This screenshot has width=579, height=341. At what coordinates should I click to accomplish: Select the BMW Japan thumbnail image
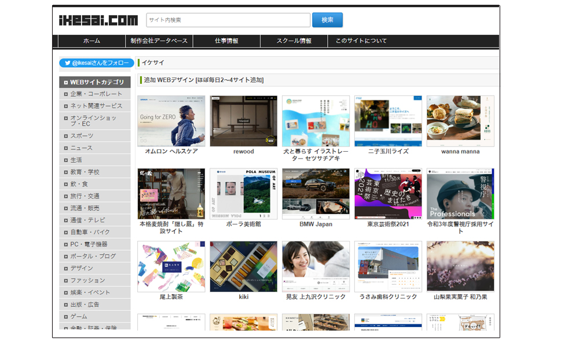pyautogui.click(x=316, y=194)
